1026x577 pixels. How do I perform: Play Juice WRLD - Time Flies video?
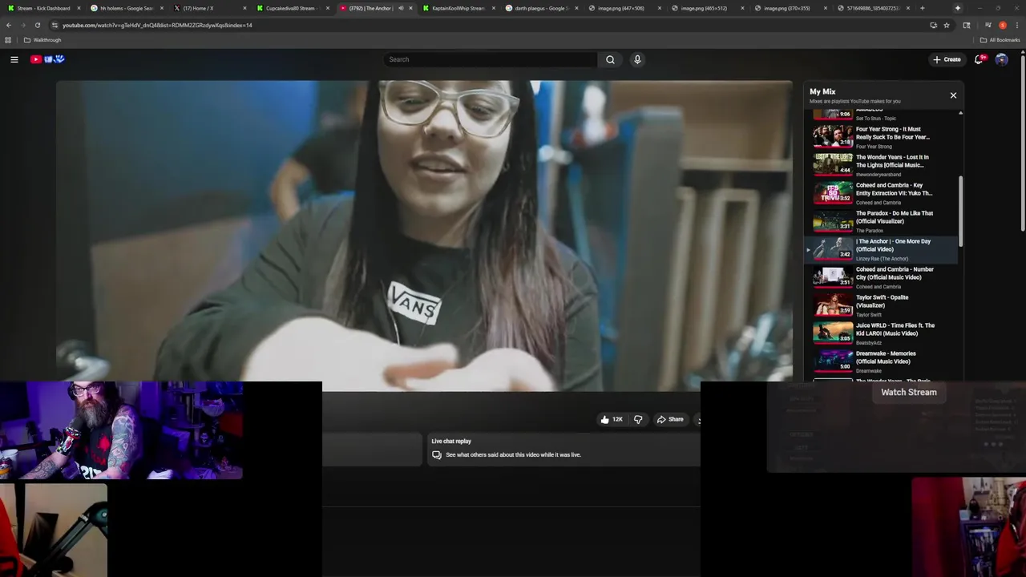point(882,333)
